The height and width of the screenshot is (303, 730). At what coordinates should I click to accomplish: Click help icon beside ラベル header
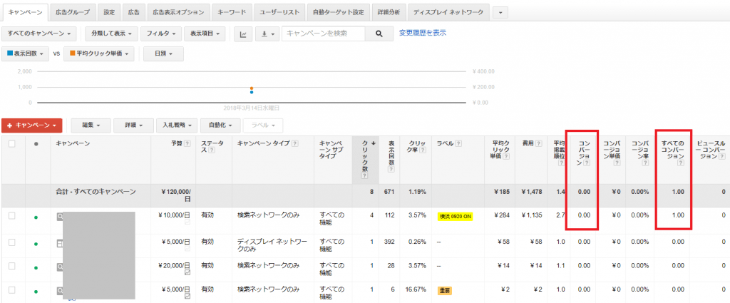pos(459,144)
